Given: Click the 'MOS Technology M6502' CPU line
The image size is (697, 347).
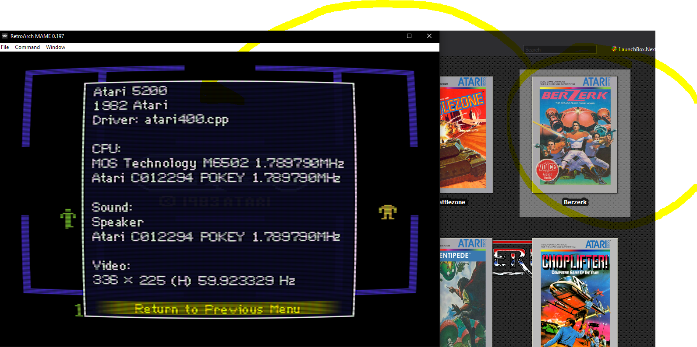Looking at the screenshot, I should tap(218, 163).
